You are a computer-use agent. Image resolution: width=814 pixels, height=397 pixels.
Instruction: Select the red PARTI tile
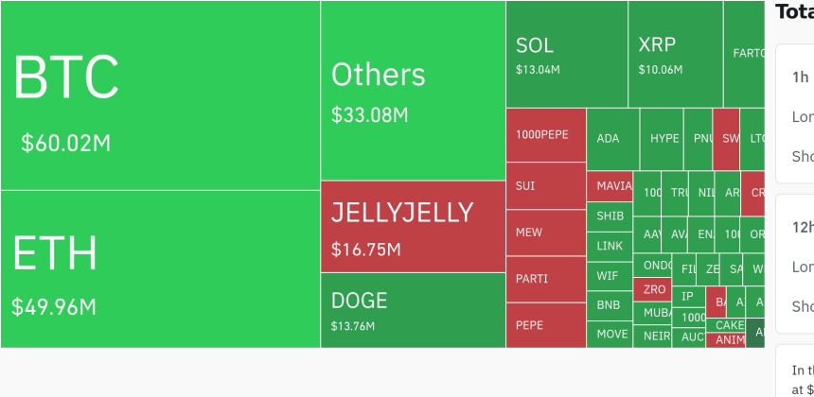[546, 279]
